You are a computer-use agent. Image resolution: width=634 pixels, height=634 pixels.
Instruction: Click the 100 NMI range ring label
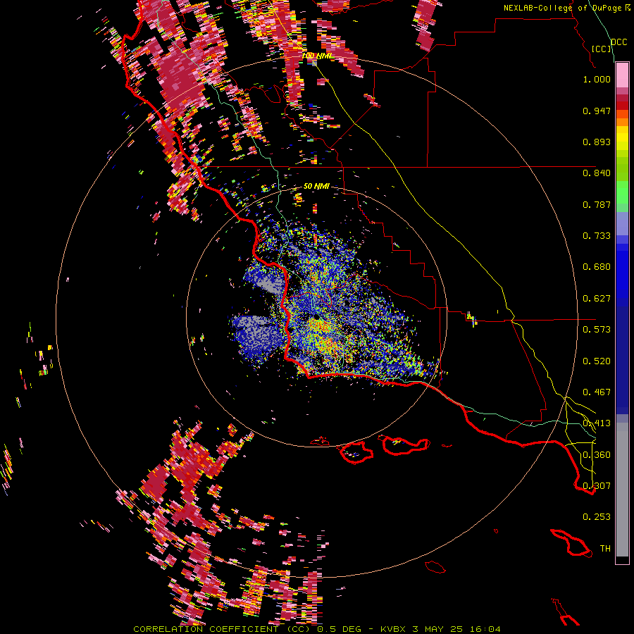[x=316, y=56]
